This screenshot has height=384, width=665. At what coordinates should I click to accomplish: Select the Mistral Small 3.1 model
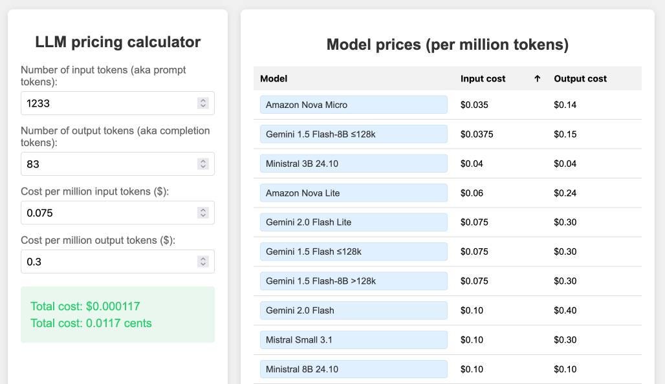(x=354, y=340)
